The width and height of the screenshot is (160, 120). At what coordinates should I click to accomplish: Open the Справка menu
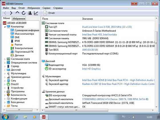[x=58, y=8]
